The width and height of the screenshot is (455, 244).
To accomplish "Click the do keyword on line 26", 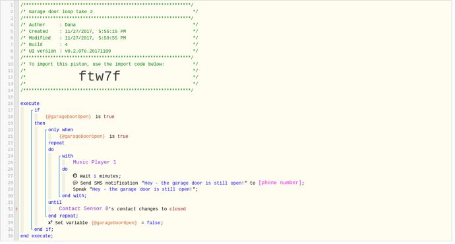I will [65, 169].
